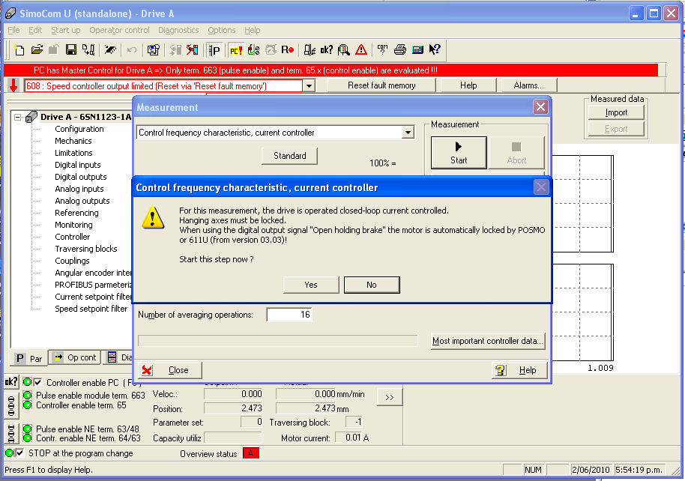Viewport: 685px width, 481px height.
Task: Switch to the Par tab
Action: tap(28, 358)
